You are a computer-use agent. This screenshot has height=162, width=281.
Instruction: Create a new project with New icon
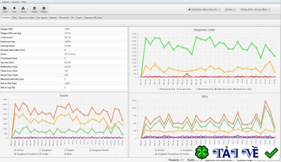coord(14,8)
